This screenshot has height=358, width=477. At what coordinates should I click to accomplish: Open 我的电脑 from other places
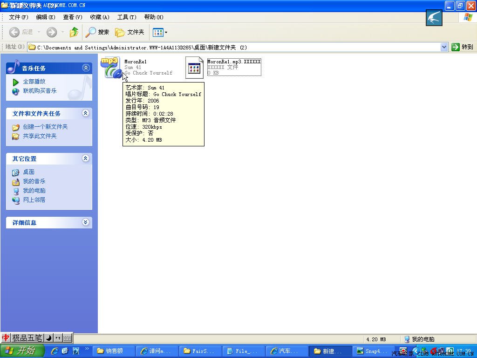34,191
